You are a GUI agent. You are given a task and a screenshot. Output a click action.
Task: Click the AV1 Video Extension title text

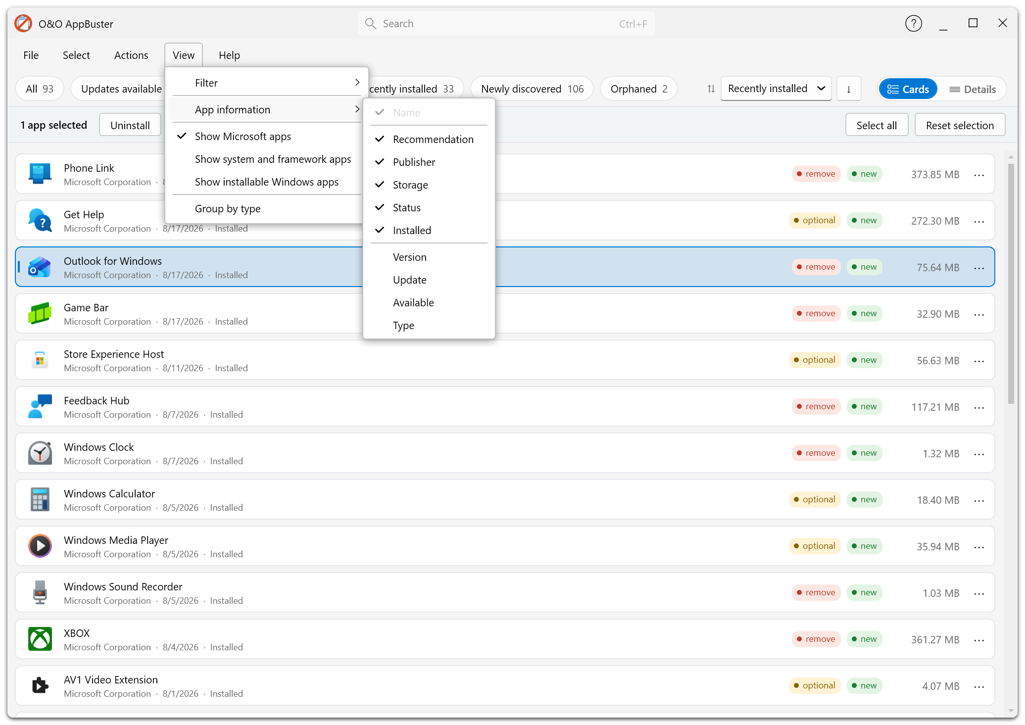[111, 679]
